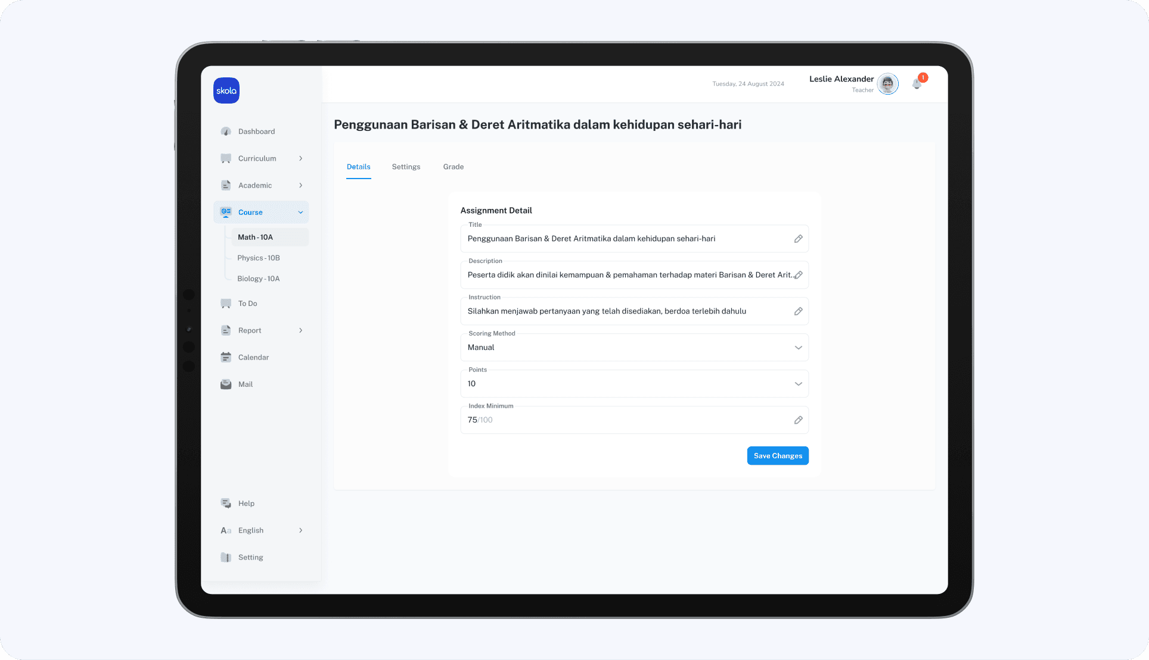
Task: Switch to the Grade tab
Action: (x=453, y=167)
